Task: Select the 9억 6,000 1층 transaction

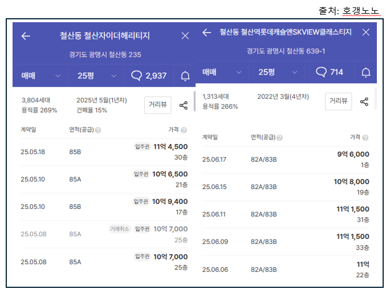Action: [x=286, y=160]
